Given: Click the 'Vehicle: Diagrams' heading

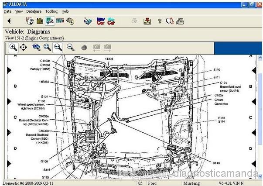Looking at the screenshot, I should pyautogui.click(x=27, y=31).
